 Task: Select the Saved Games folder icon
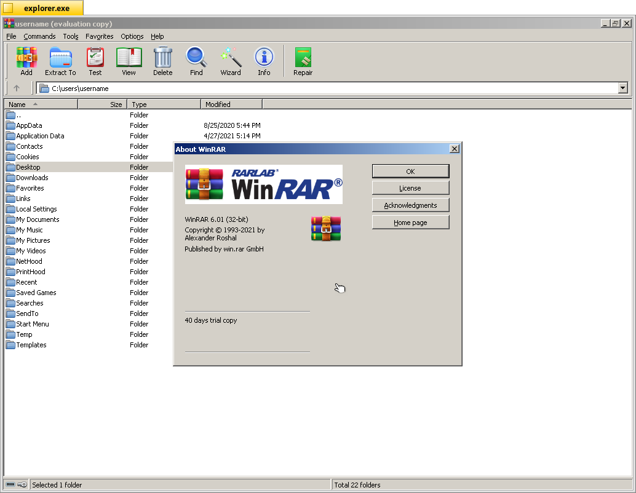click(x=10, y=293)
